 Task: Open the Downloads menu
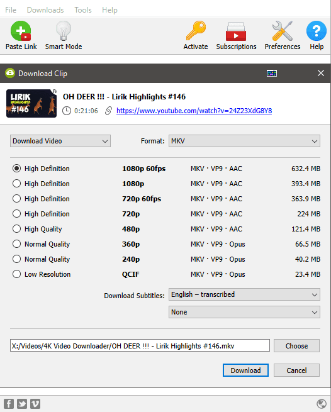45,10
